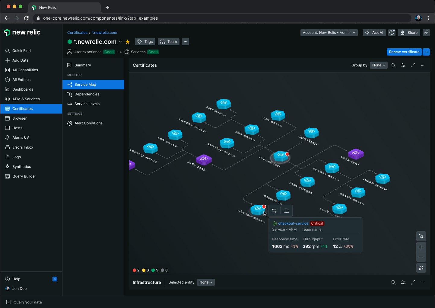Image resolution: width=435 pixels, height=308 pixels.
Task: Open the checkout-service link in tooltip
Action: click(293, 223)
